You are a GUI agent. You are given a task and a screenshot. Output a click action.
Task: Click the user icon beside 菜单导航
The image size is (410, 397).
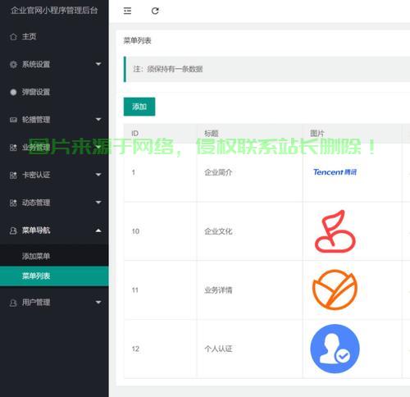click(x=13, y=230)
